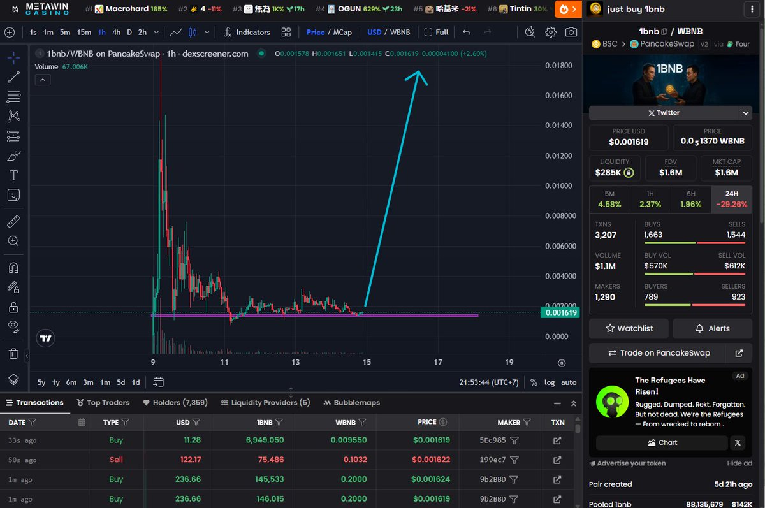Toggle percentage scale on price axis
Viewport: 765px width, 508px height.
(534, 382)
